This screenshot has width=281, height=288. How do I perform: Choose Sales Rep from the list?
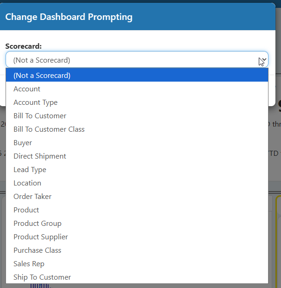[x=137, y=263]
